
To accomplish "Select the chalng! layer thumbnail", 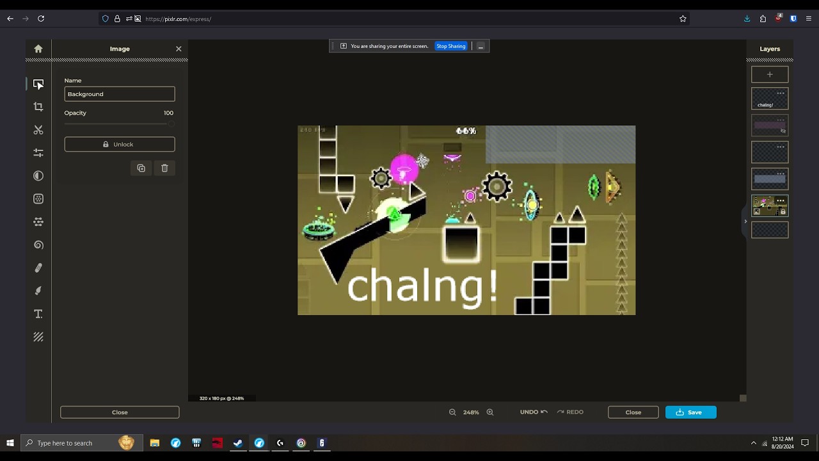I will (x=770, y=99).
